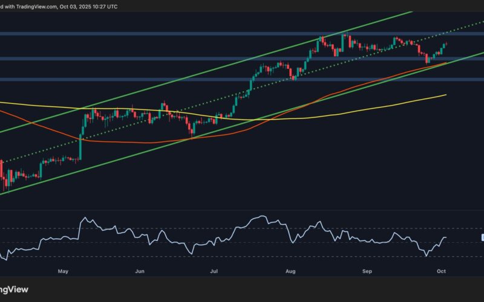
Task: Pick the Oct label on time axis
Action: click(441, 272)
